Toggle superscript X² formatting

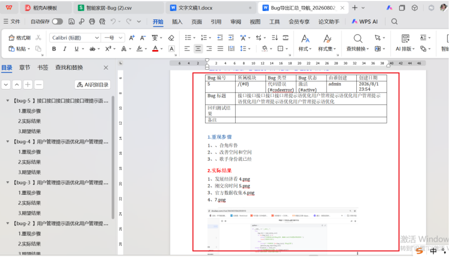(108, 49)
